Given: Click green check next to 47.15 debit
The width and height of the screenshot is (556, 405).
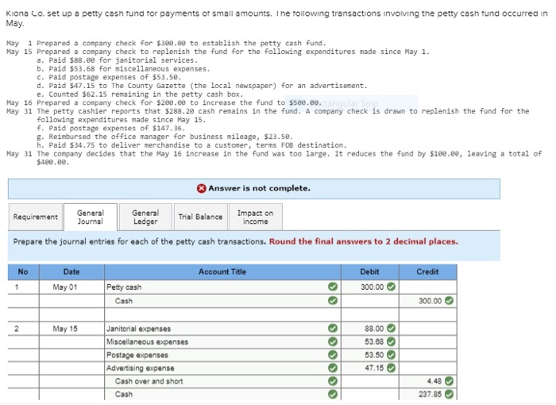Looking at the screenshot, I should pyautogui.click(x=391, y=368).
